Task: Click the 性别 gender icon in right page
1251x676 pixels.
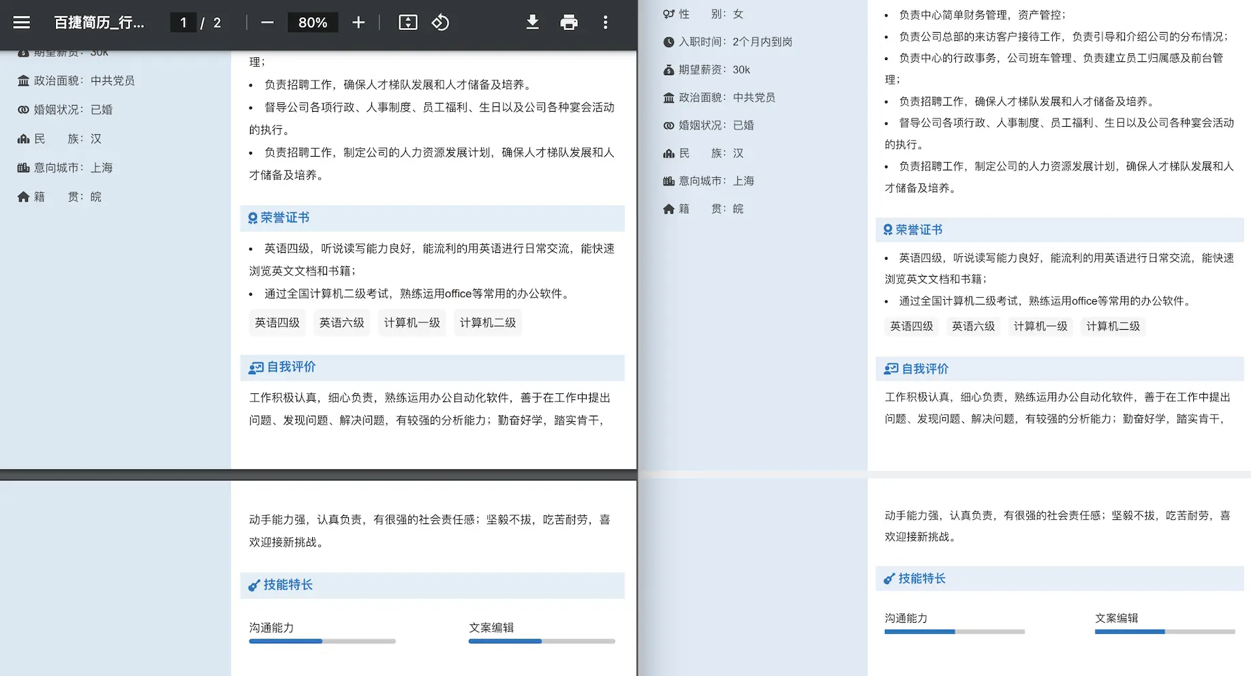Action: point(668,14)
